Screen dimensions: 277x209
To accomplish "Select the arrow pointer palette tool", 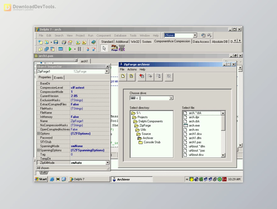I will (x=104, y=48).
